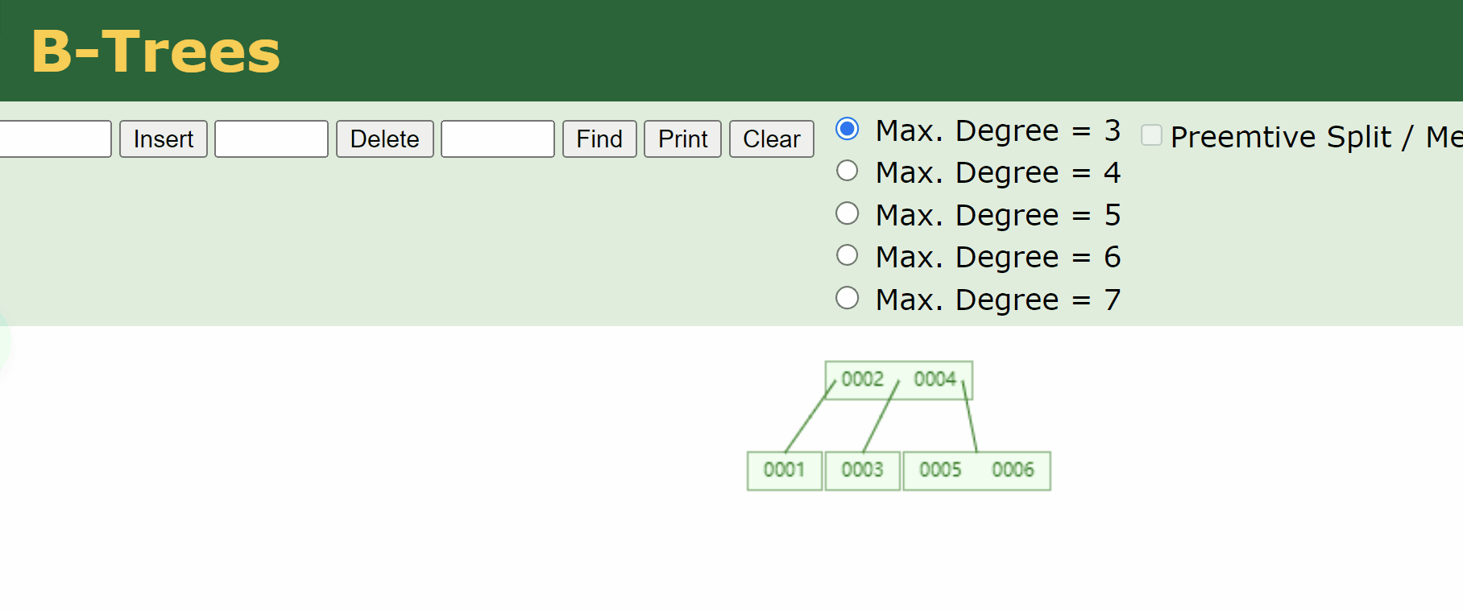Set Max. Degree to 5
The height and width of the screenshot is (612, 1463).
[847, 213]
